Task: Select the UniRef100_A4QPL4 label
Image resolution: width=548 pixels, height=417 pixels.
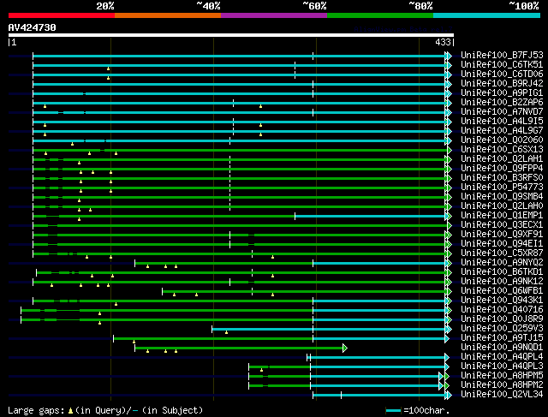Action: (x=502, y=357)
